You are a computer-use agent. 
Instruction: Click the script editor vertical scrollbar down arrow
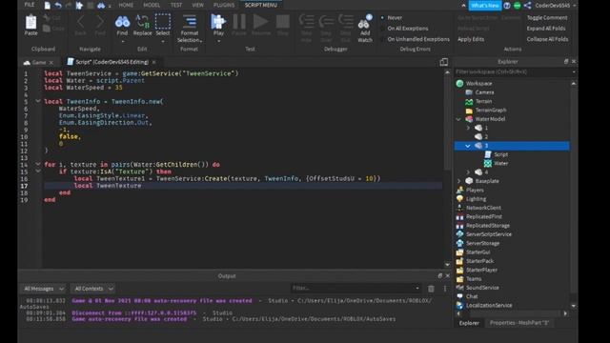pos(447,265)
